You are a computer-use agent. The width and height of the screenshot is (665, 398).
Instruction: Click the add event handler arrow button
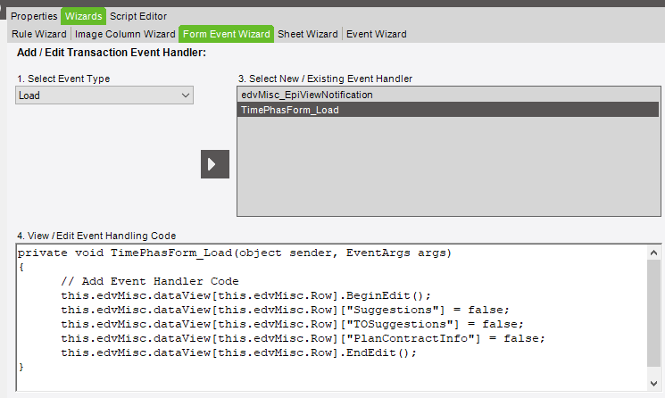[x=215, y=164]
